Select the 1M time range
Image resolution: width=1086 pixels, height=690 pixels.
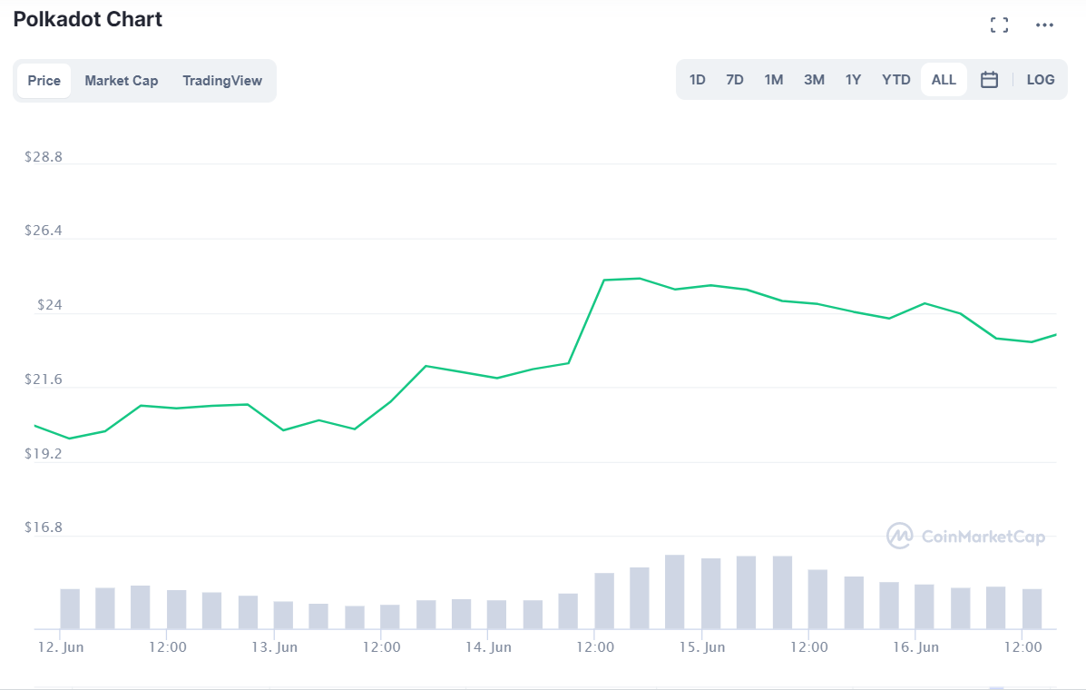(x=773, y=79)
